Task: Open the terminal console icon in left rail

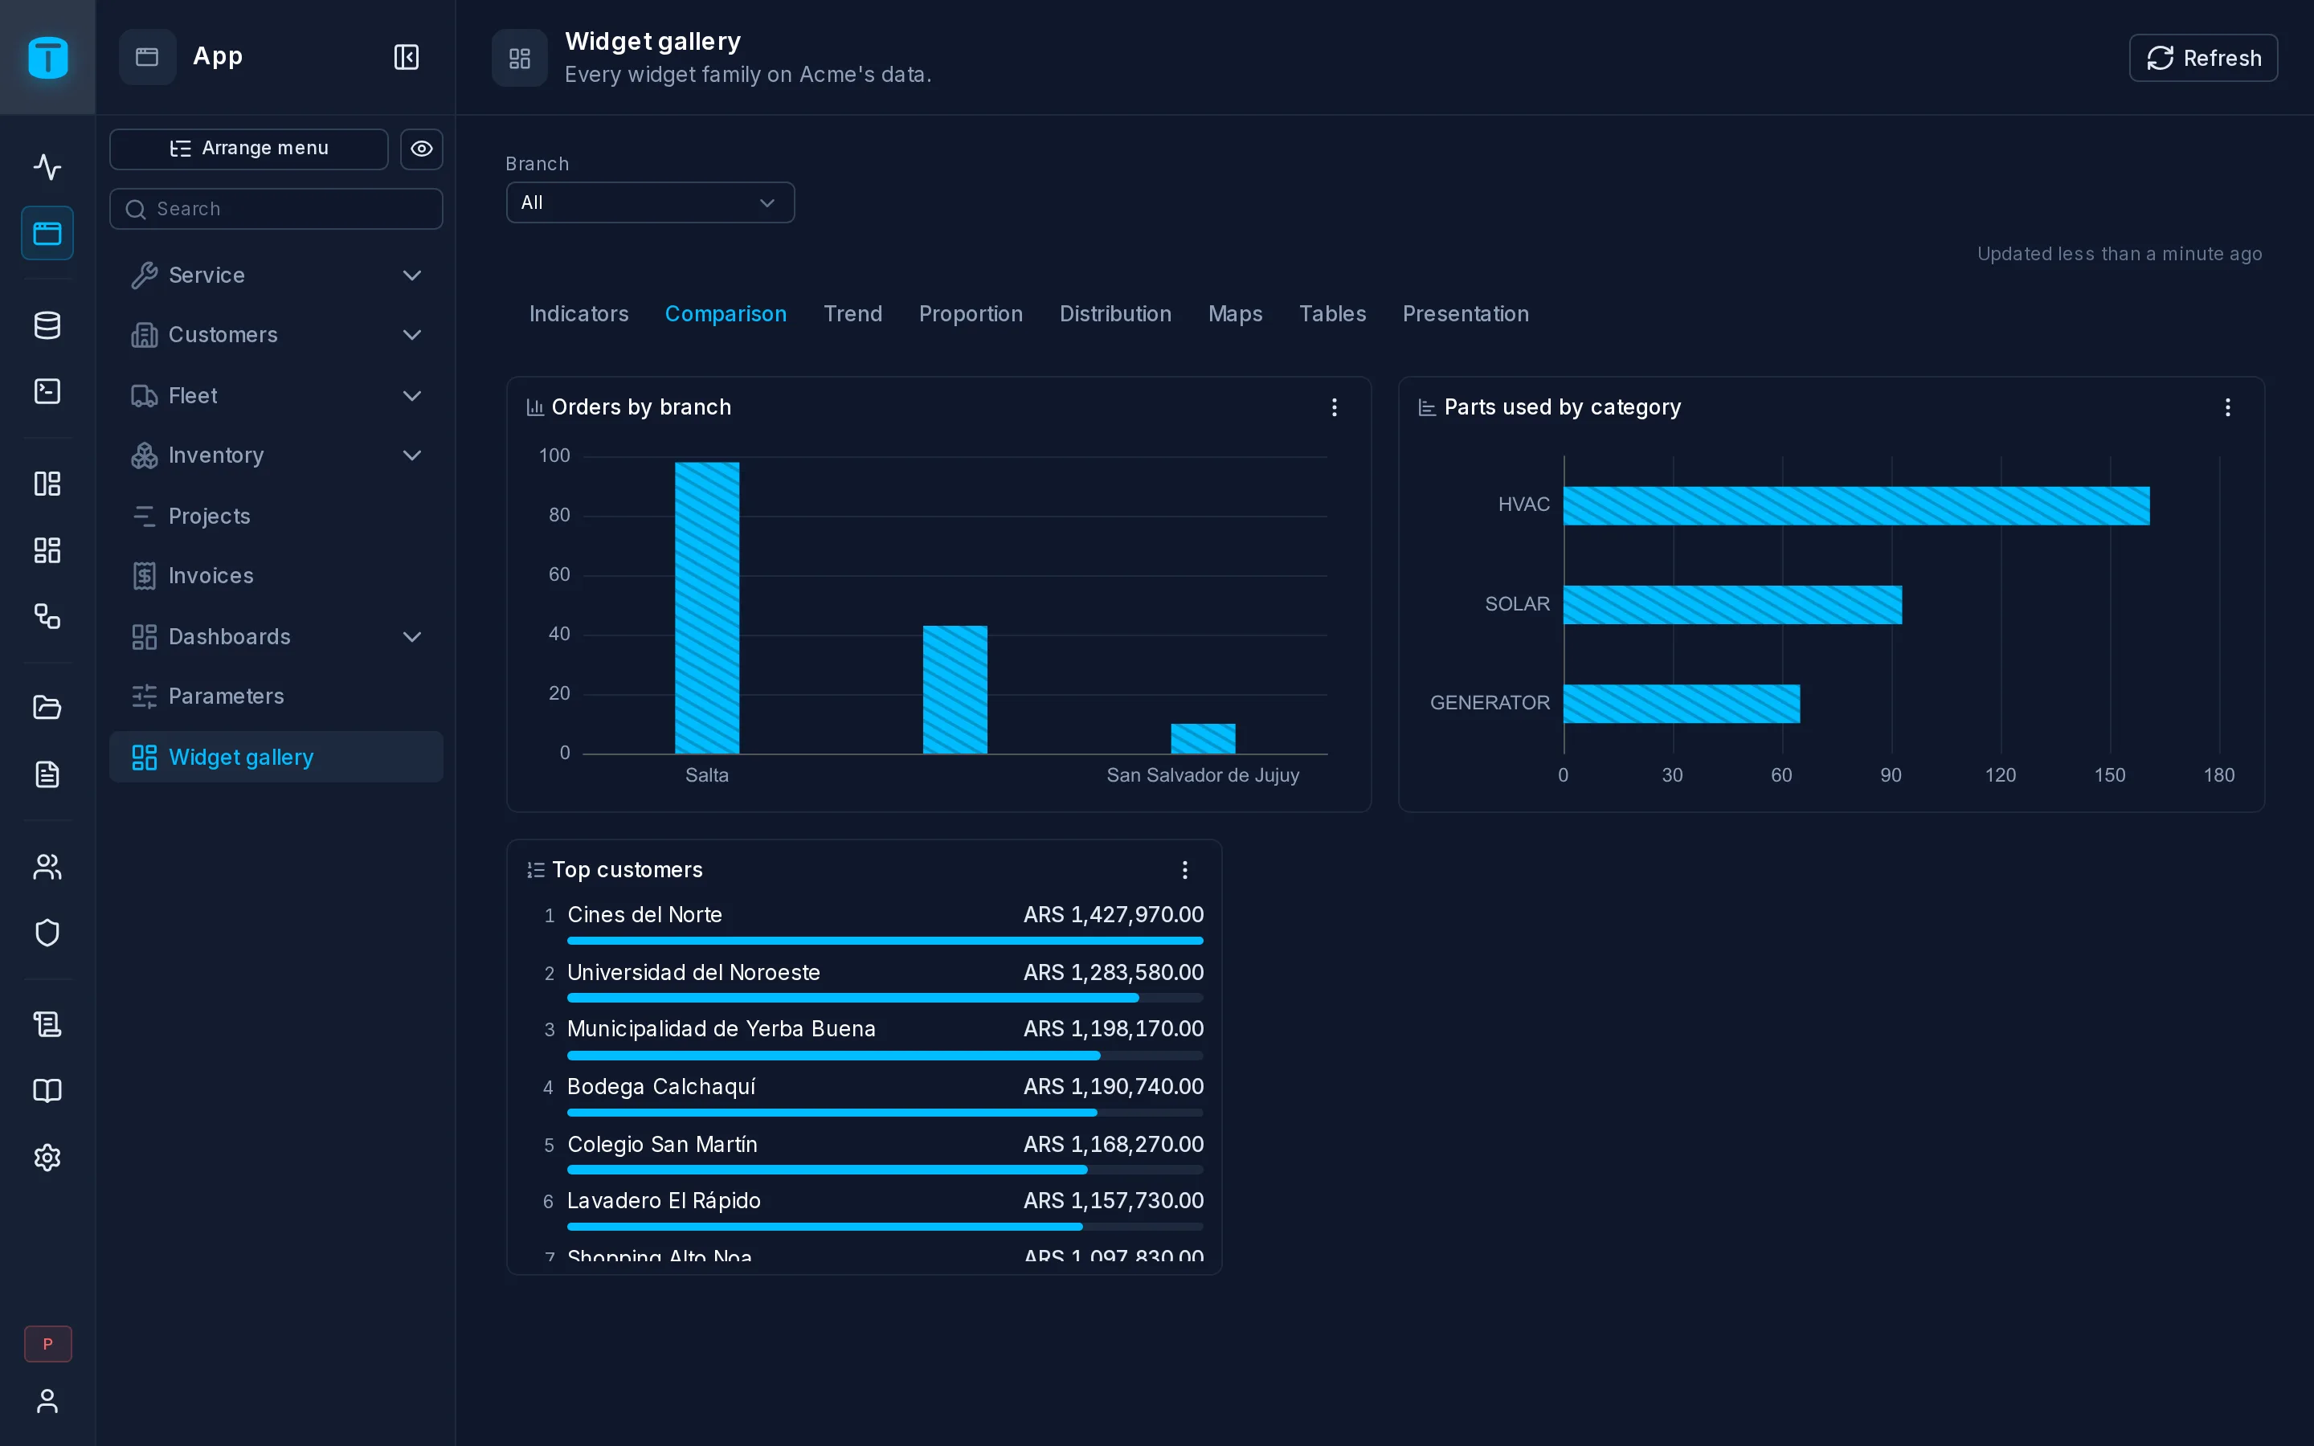Action: [x=47, y=391]
